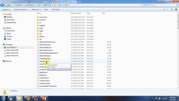
Task: Open the Documents library
Action: (x=11, y=31)
